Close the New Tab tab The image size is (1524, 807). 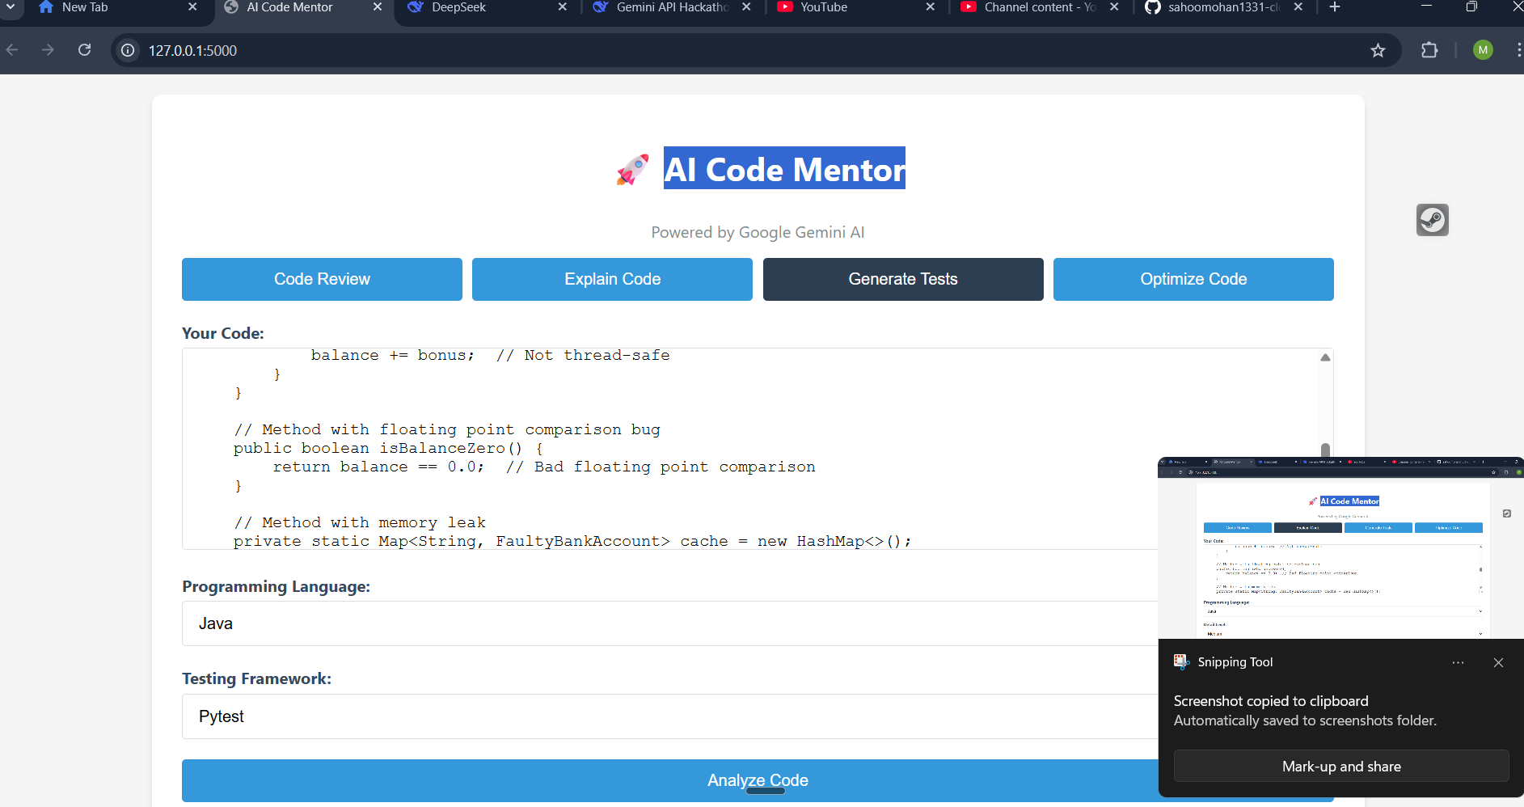point(192,6)
